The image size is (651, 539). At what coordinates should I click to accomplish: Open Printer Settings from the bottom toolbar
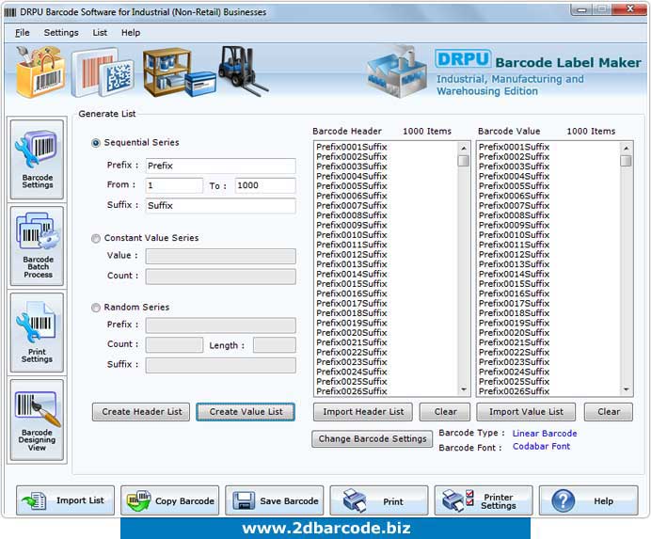coord(484,500)
